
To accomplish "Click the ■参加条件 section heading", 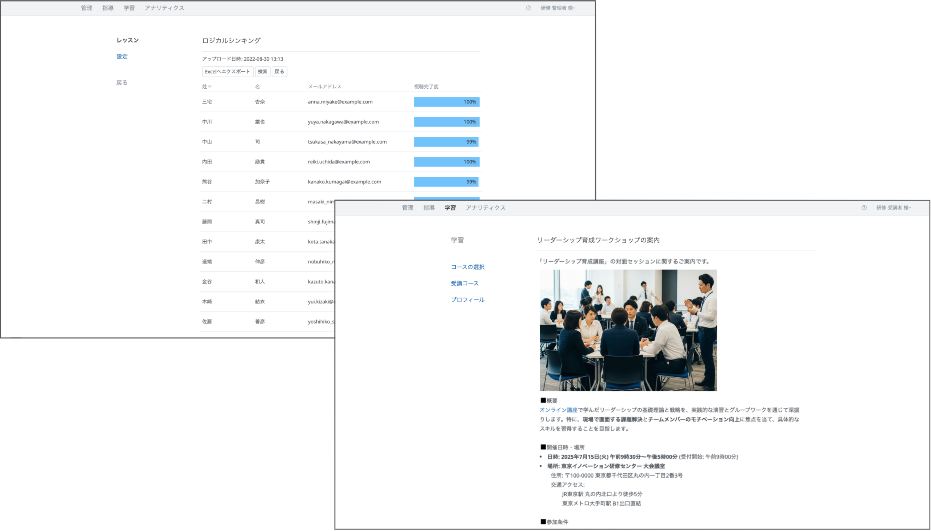I will [554, 522].
